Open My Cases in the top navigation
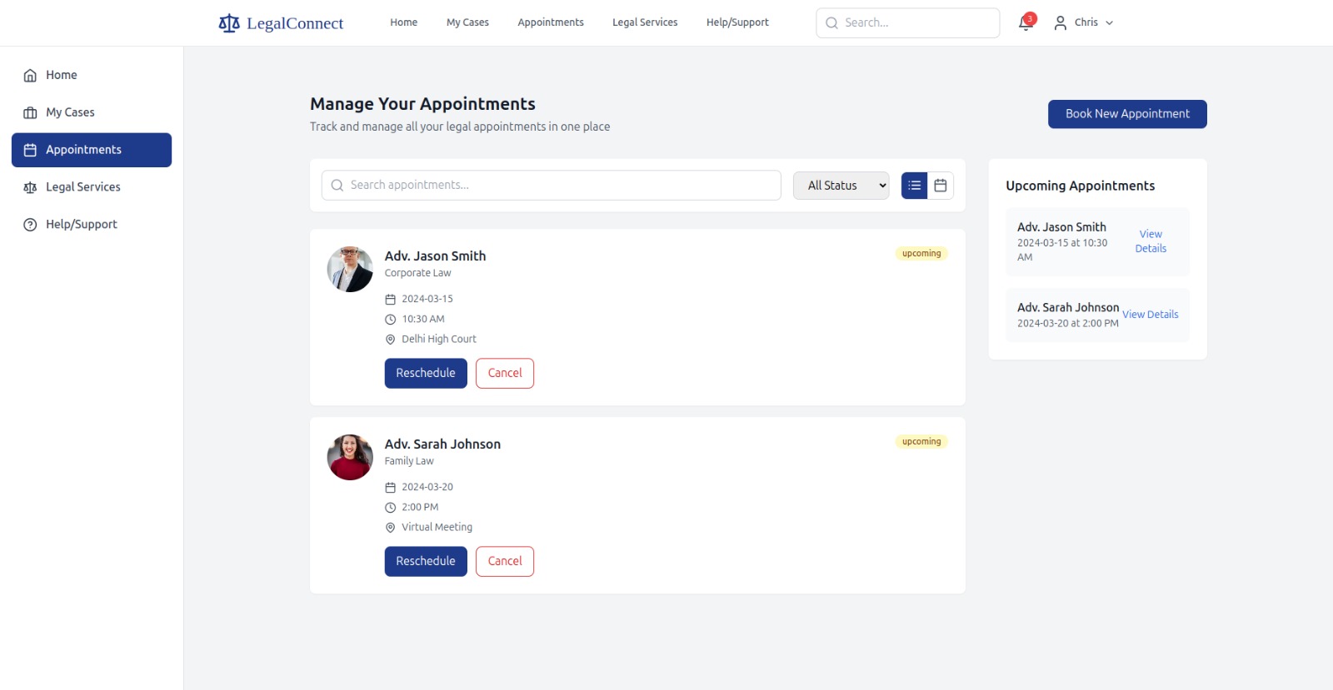 point(467,22)
